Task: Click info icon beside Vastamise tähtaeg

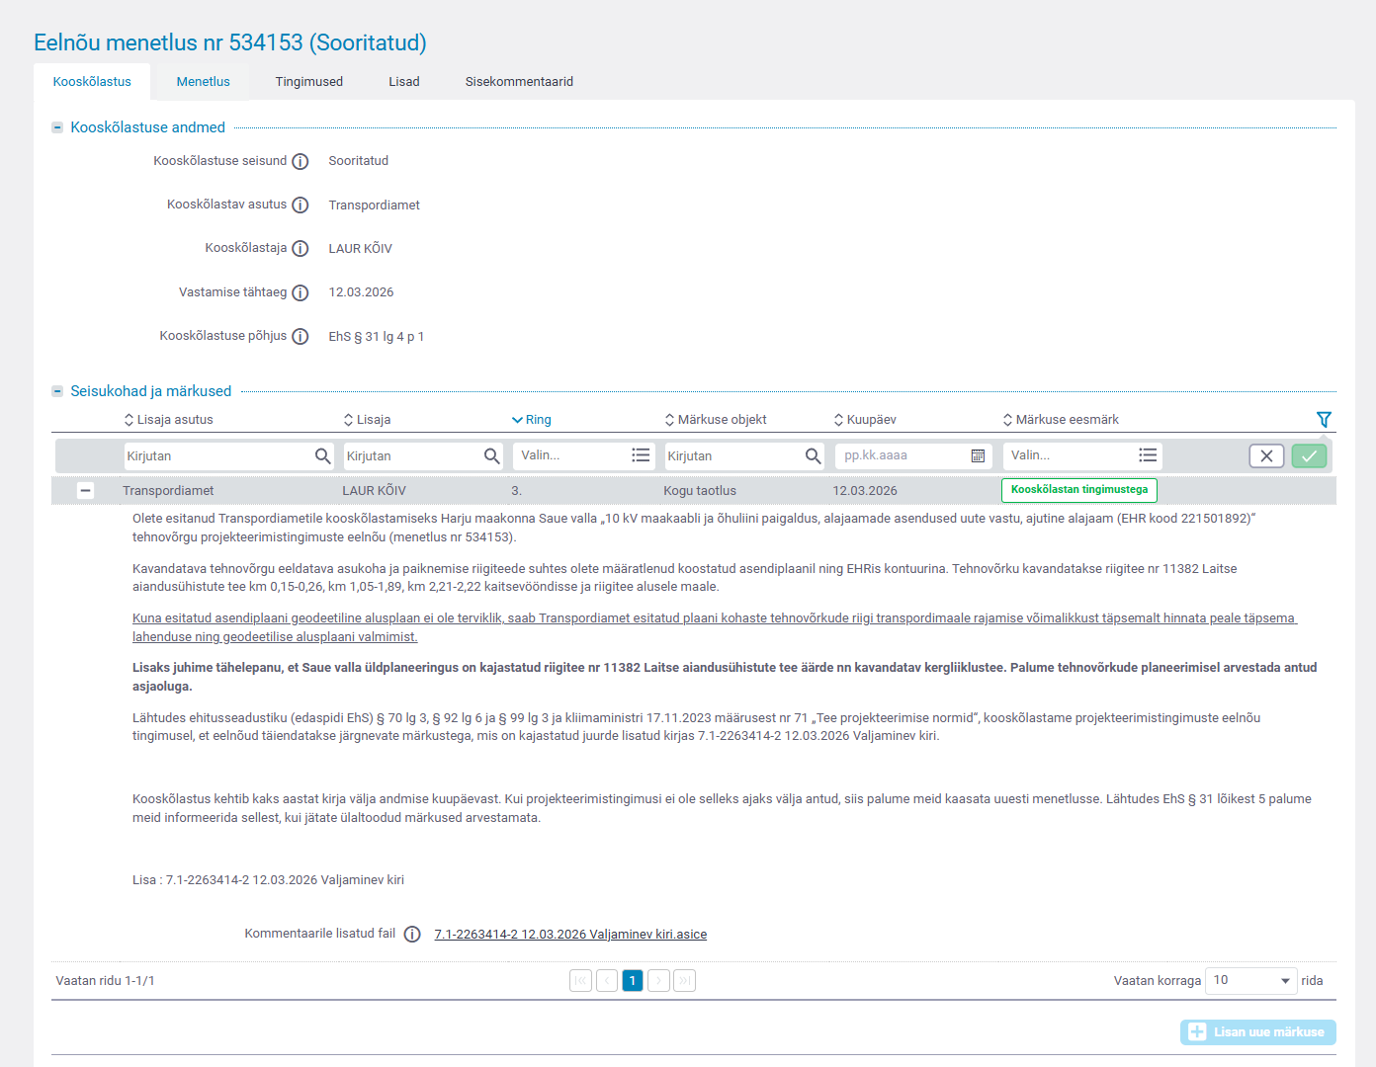Action: pos(301,293)
